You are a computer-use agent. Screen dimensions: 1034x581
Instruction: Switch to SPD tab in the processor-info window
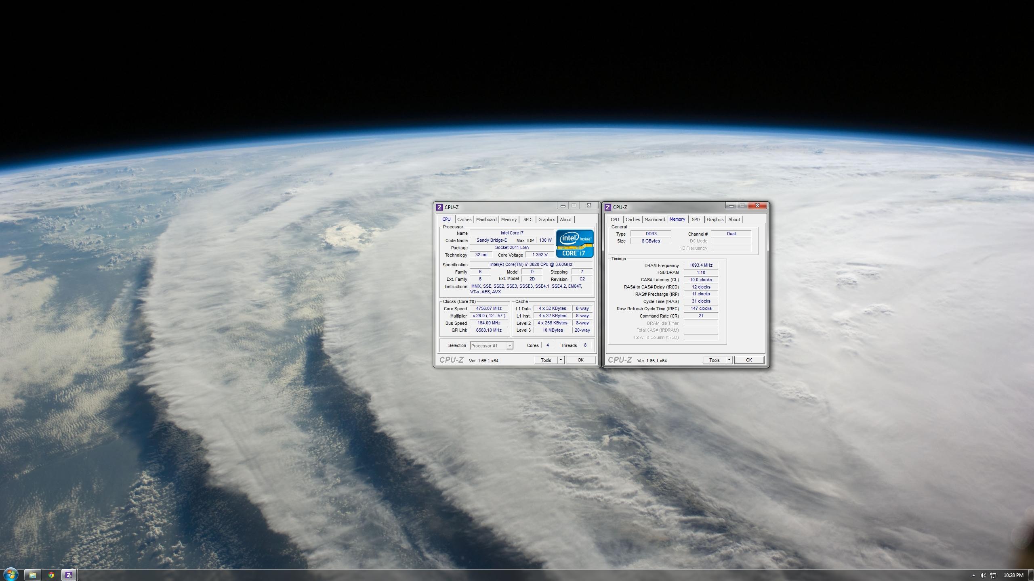[528, 220]
